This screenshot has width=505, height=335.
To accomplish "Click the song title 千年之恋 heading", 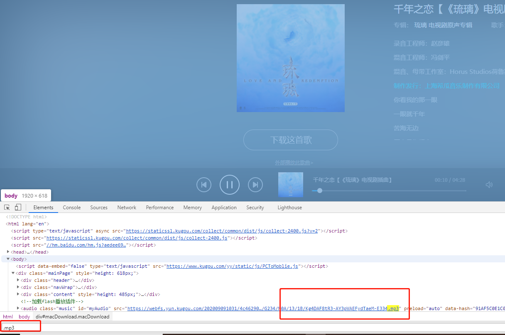I will (449, 8).
